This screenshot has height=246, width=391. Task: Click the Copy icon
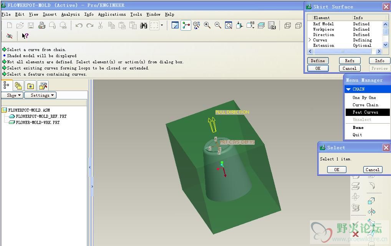111,25
